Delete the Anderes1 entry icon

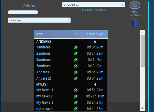click(x=76, y=72)
